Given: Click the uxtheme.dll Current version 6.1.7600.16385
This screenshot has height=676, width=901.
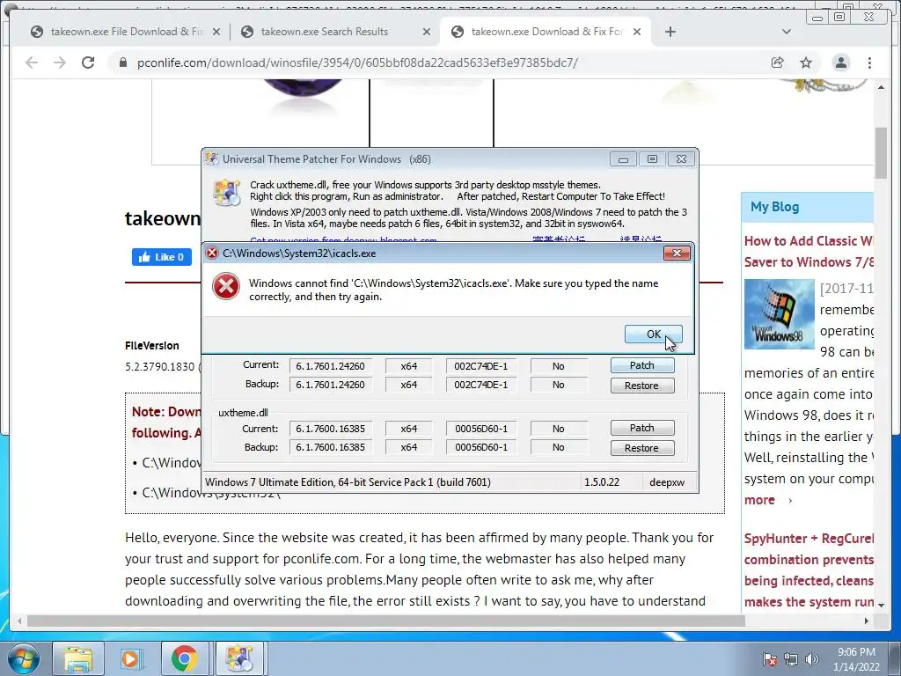Looking at the screenshot, I should point(331,429).
